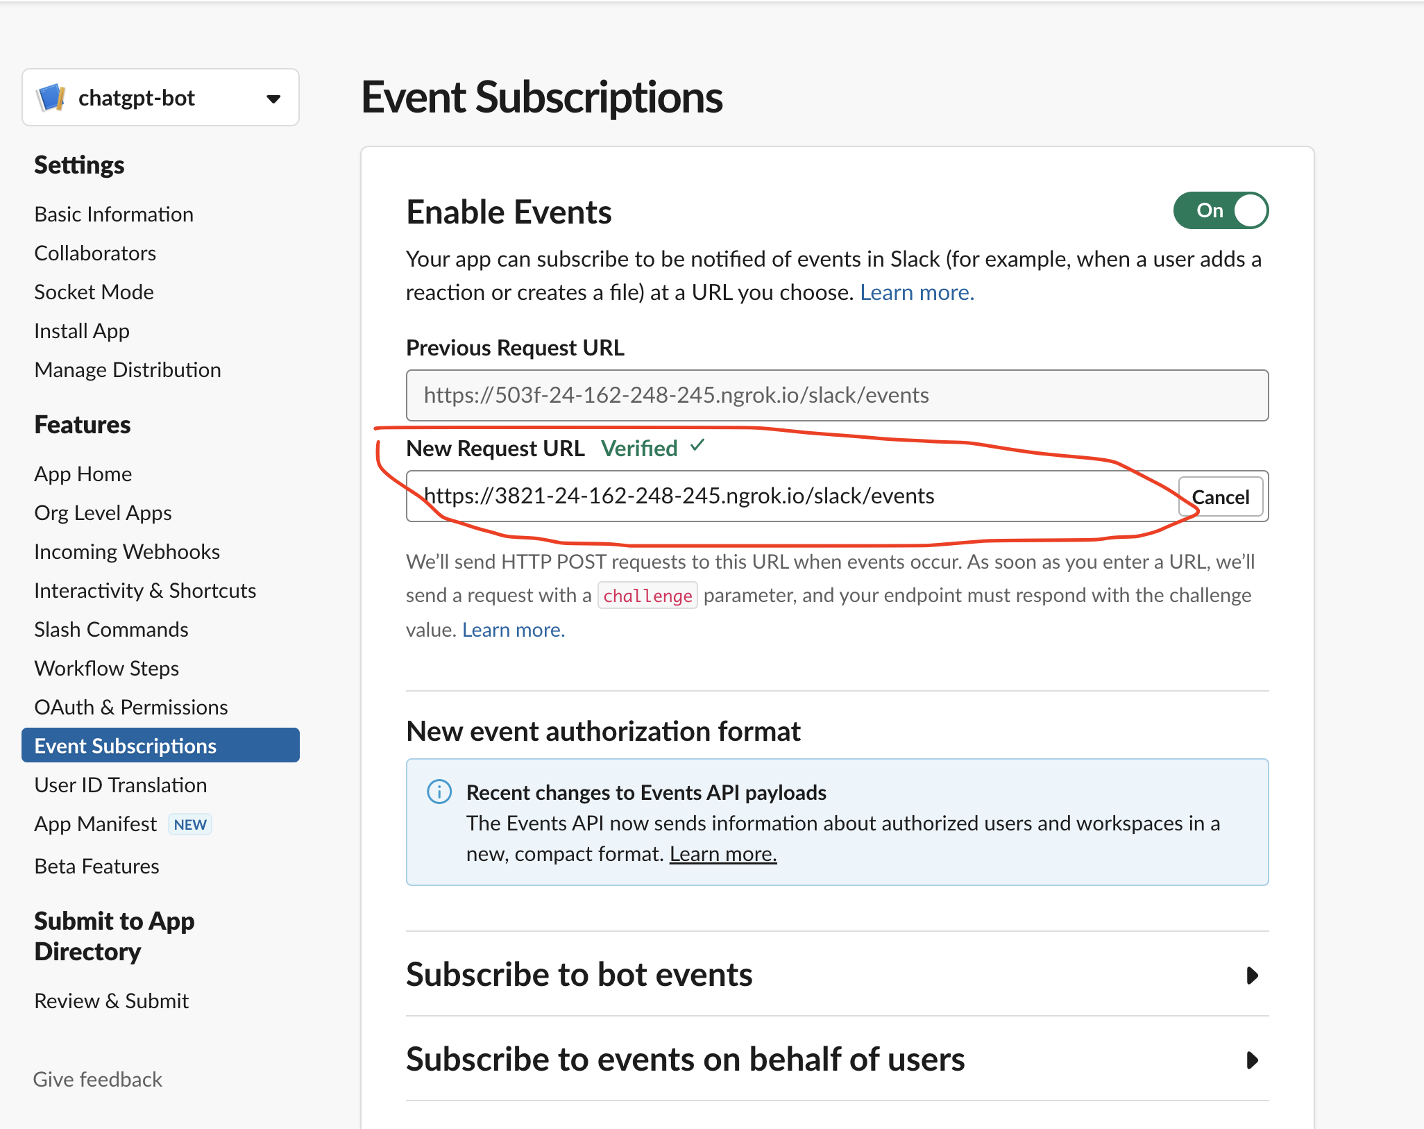Go to Install App page
The image size is (1424, 1129).
[82, 331]
